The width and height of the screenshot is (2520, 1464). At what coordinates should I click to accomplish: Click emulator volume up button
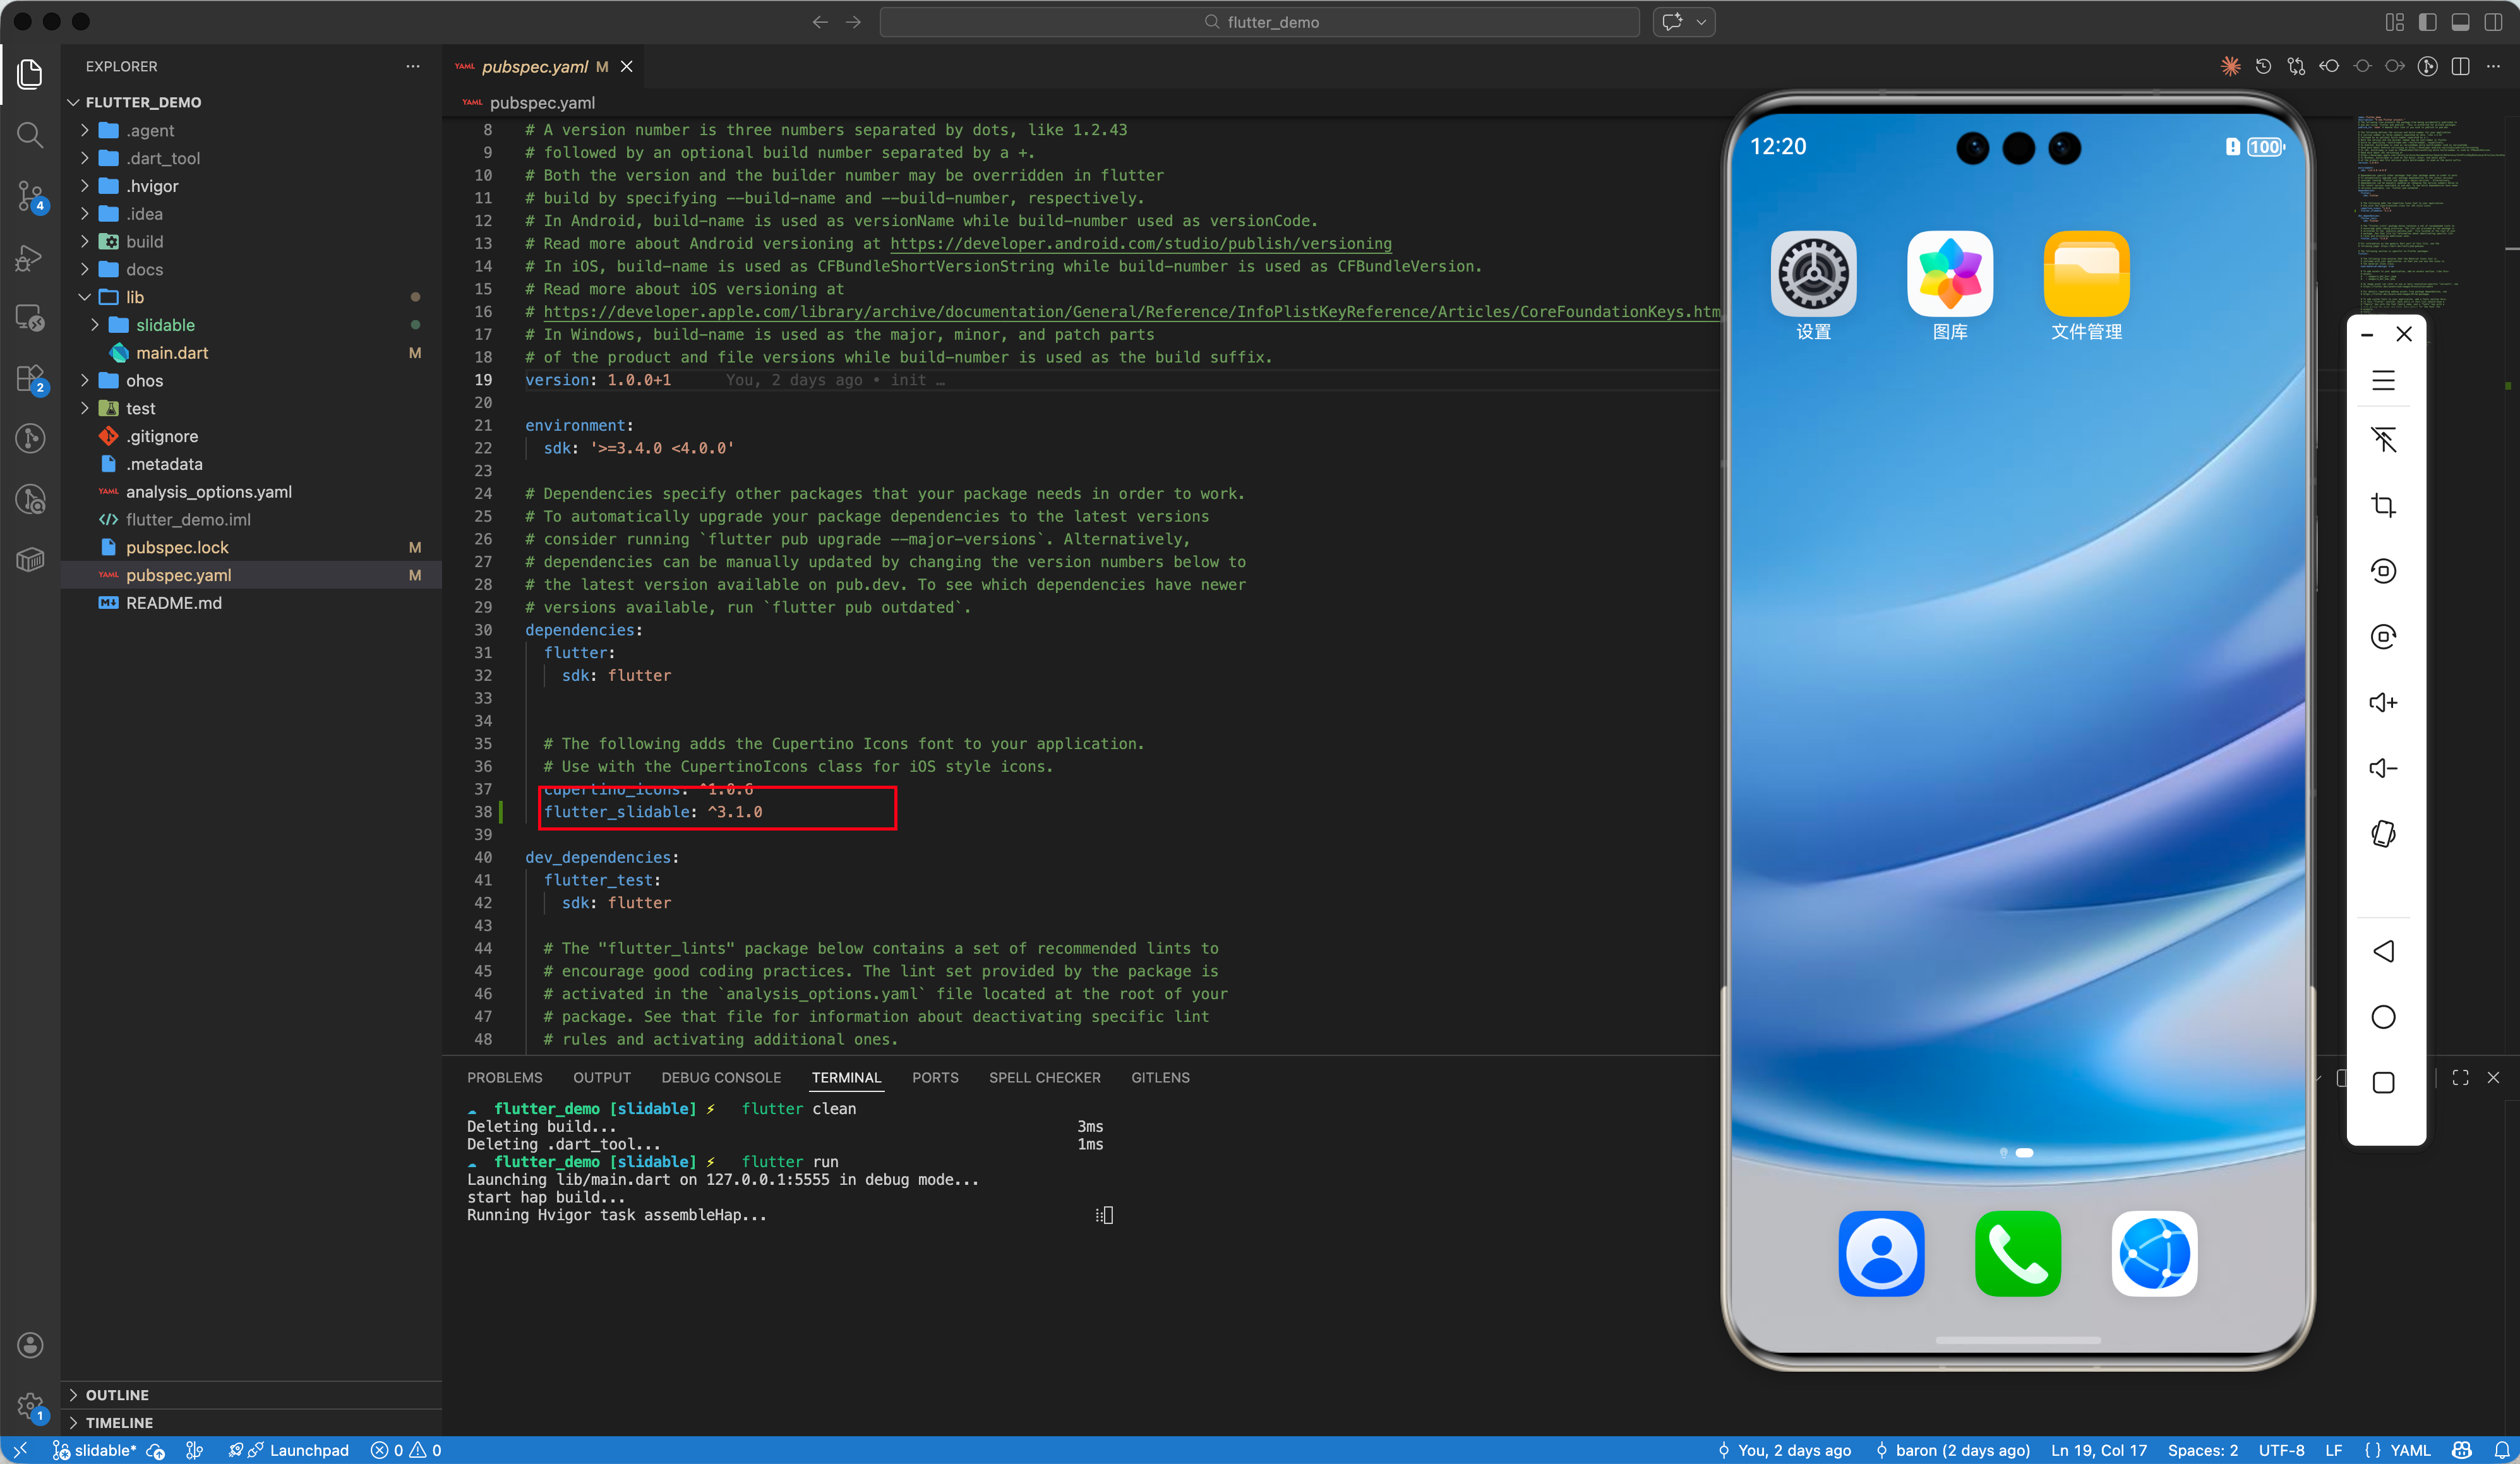click(x=2383, y=702)
